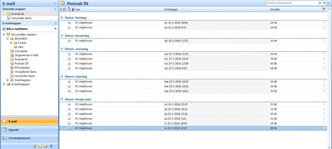The height and width of the screenshot is (149, 332).
Task: Open the navigation buttons configure dropdown arrow
Action: pyautogui.click(x=56, y=145)
